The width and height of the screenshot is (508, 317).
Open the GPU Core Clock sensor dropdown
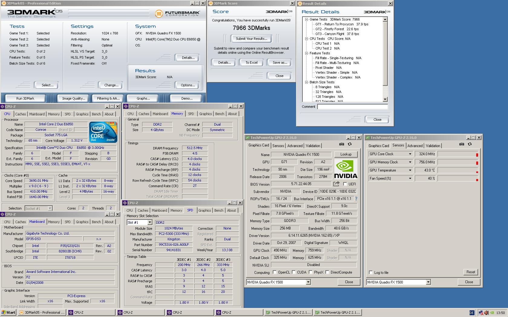pos(410,154)
